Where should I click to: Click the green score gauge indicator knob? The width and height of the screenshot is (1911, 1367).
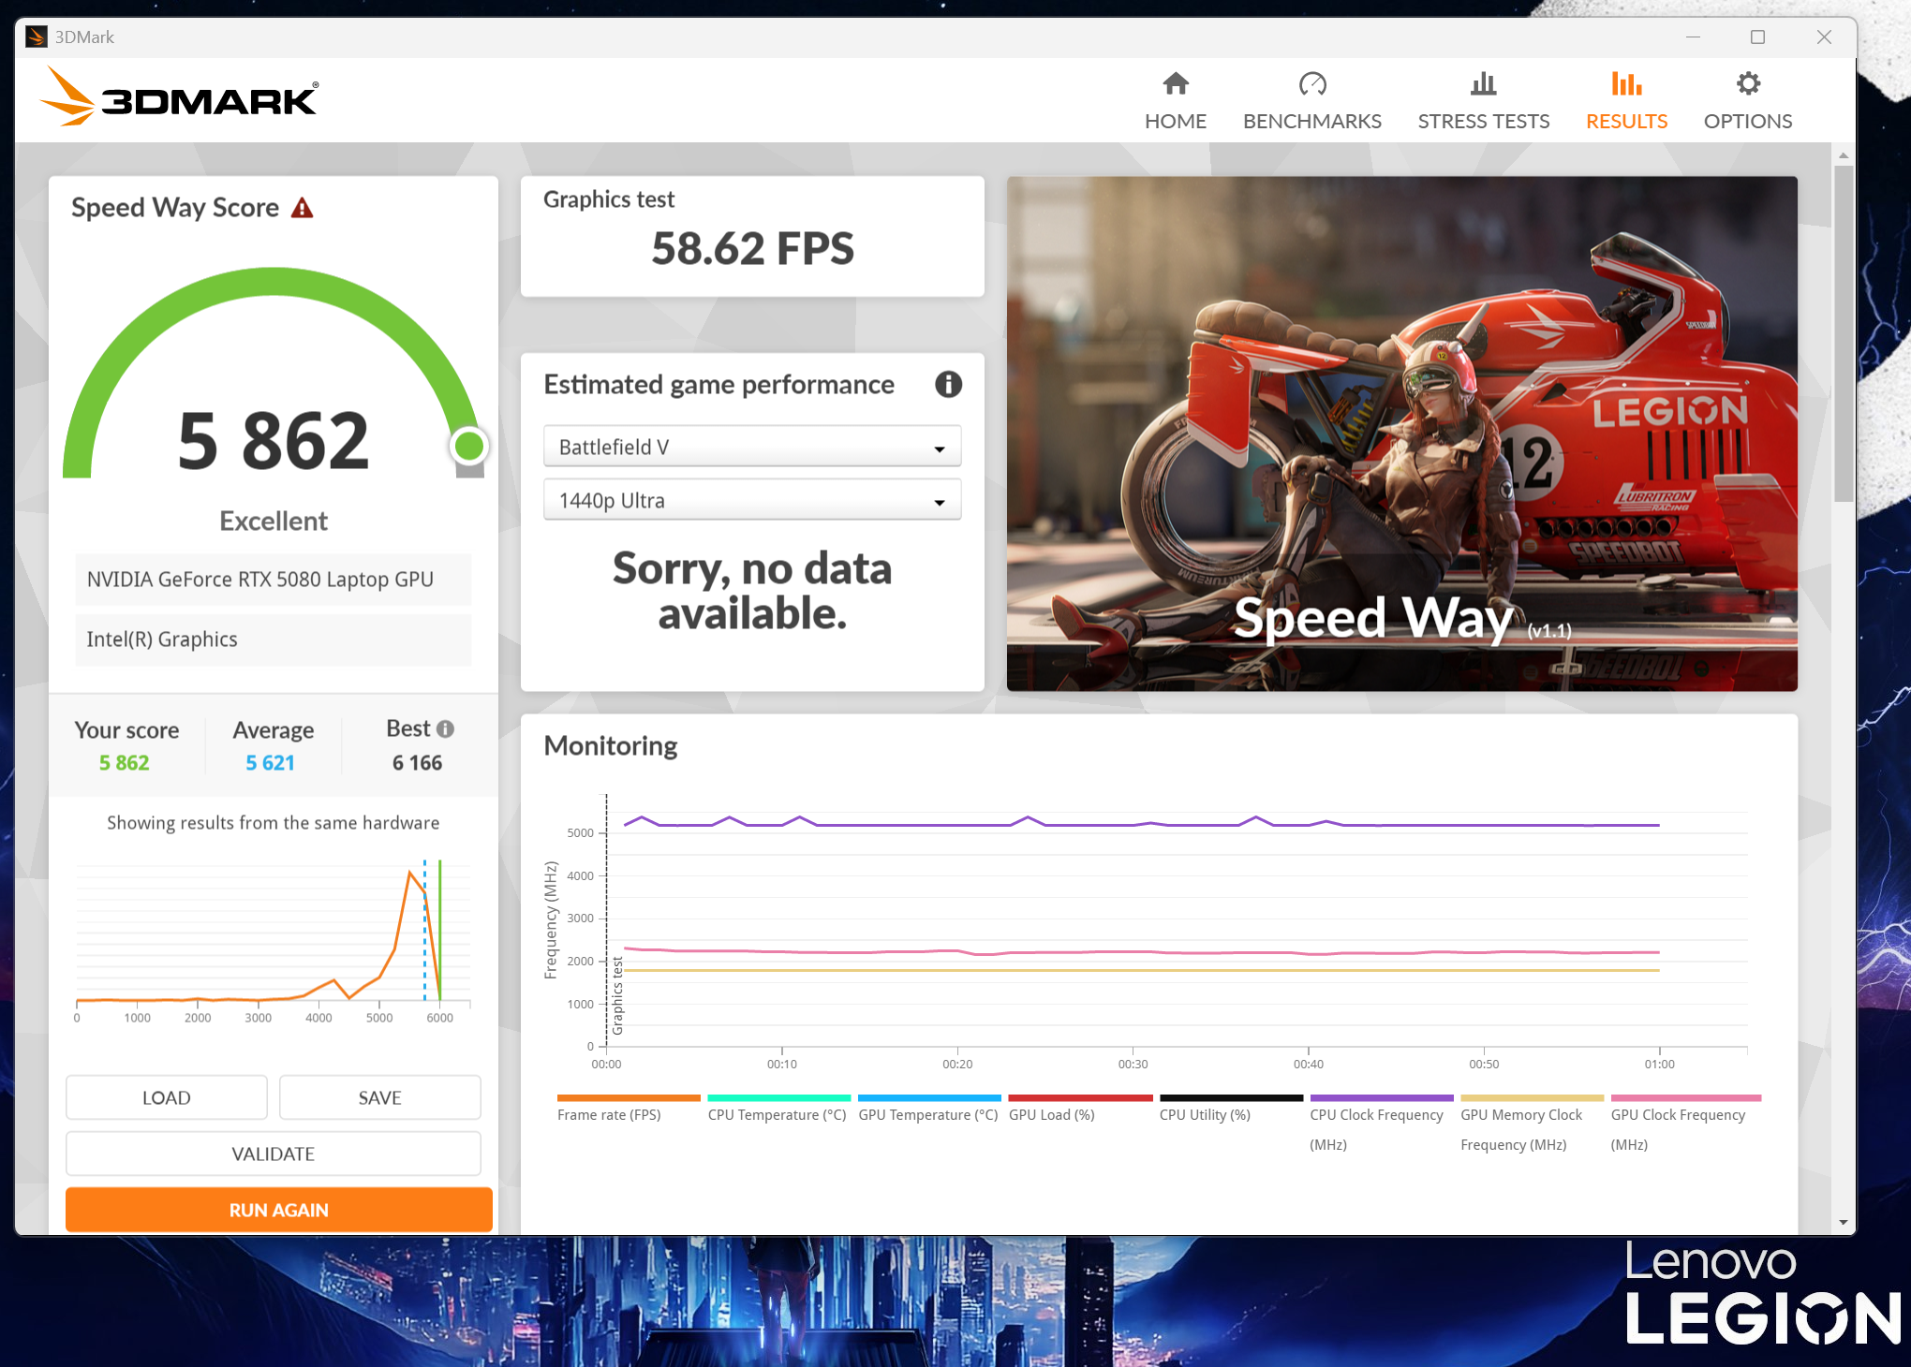click(x=469, y=446)
